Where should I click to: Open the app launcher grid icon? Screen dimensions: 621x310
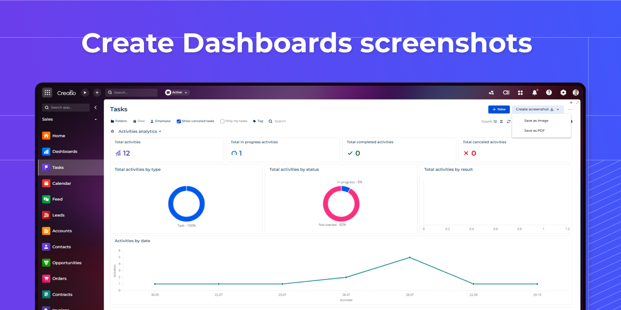click(47, 92)
